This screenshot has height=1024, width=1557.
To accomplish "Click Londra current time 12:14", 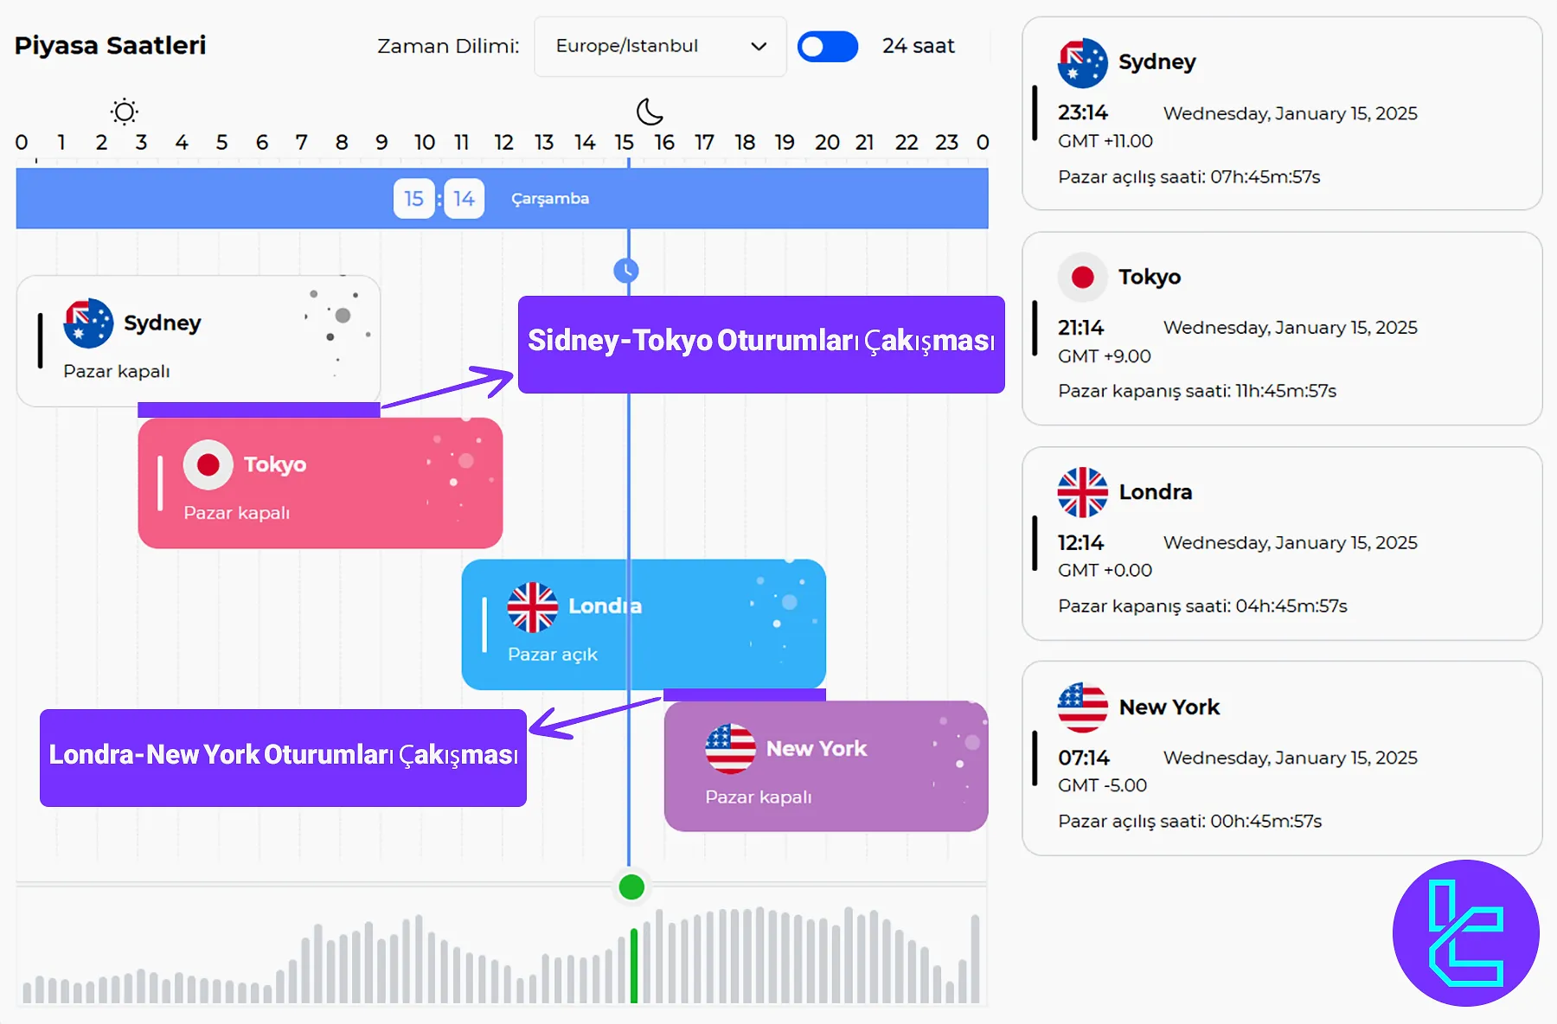I will point(1081,543).
